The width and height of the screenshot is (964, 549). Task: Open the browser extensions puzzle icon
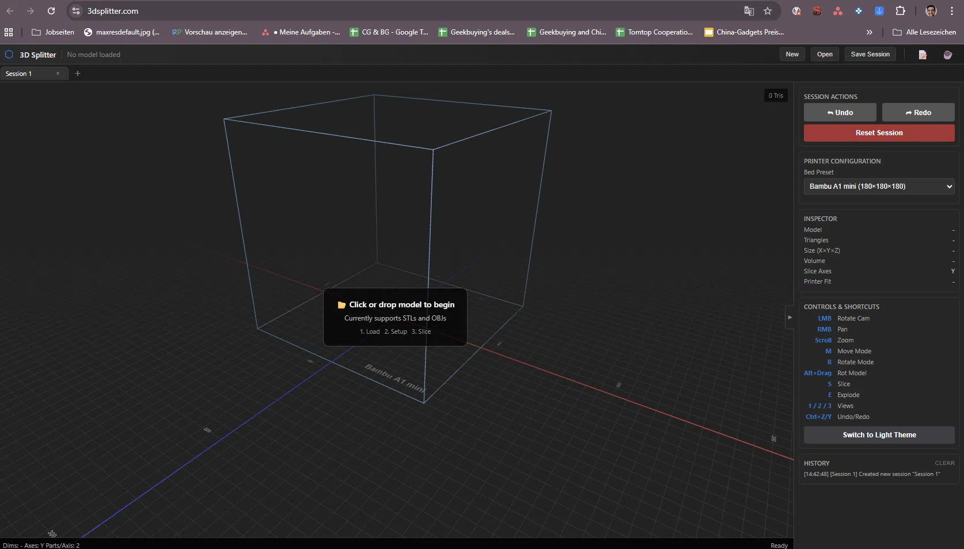tap(900, 11)
